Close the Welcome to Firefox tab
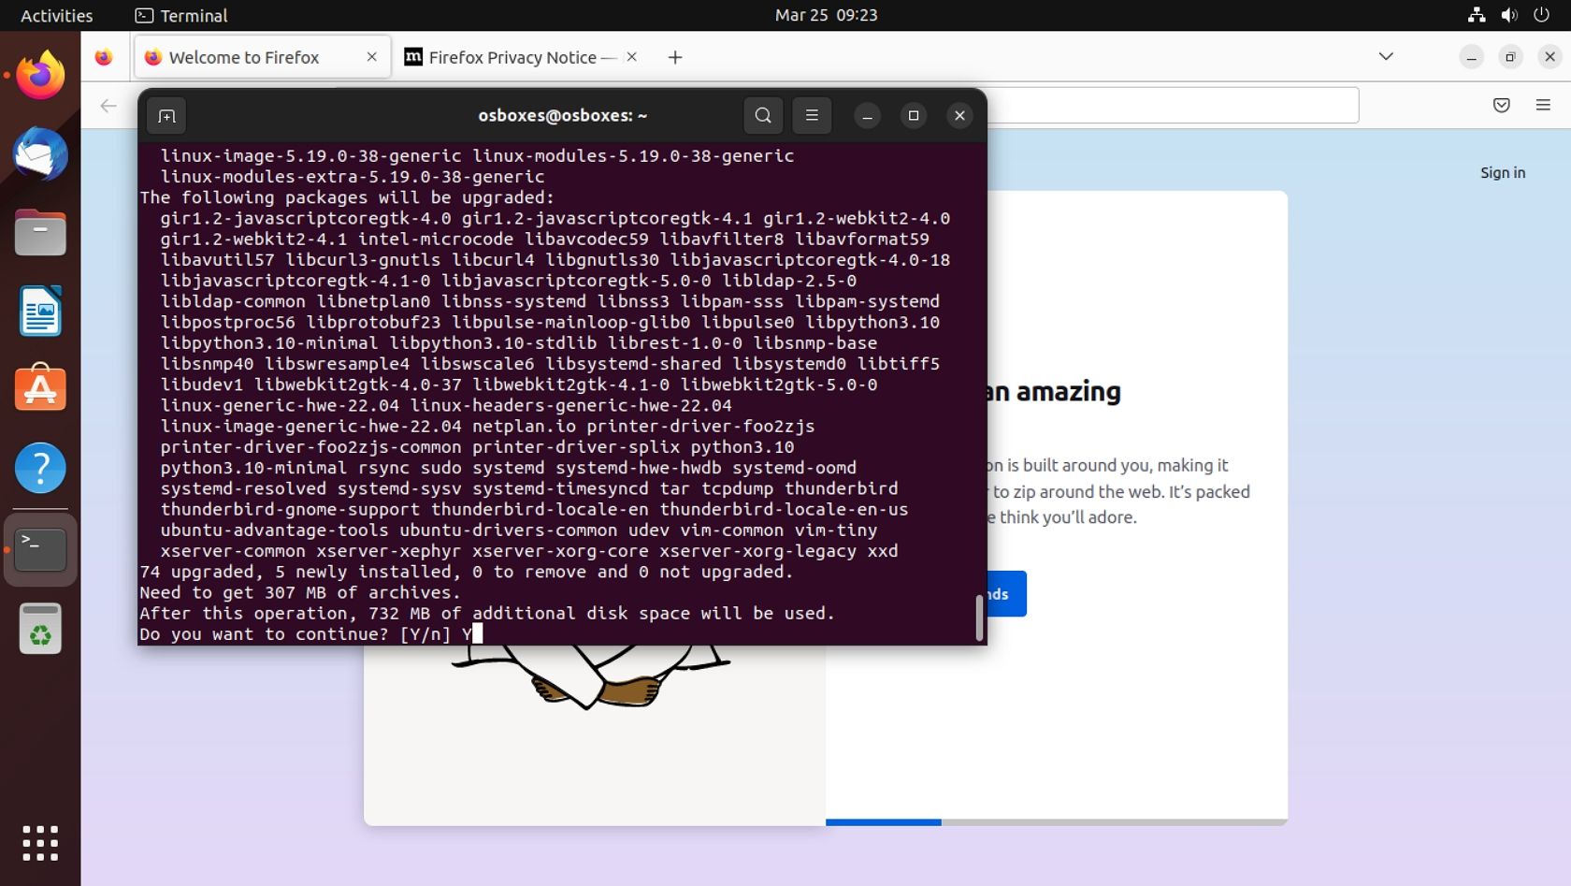 coord(372,57)
